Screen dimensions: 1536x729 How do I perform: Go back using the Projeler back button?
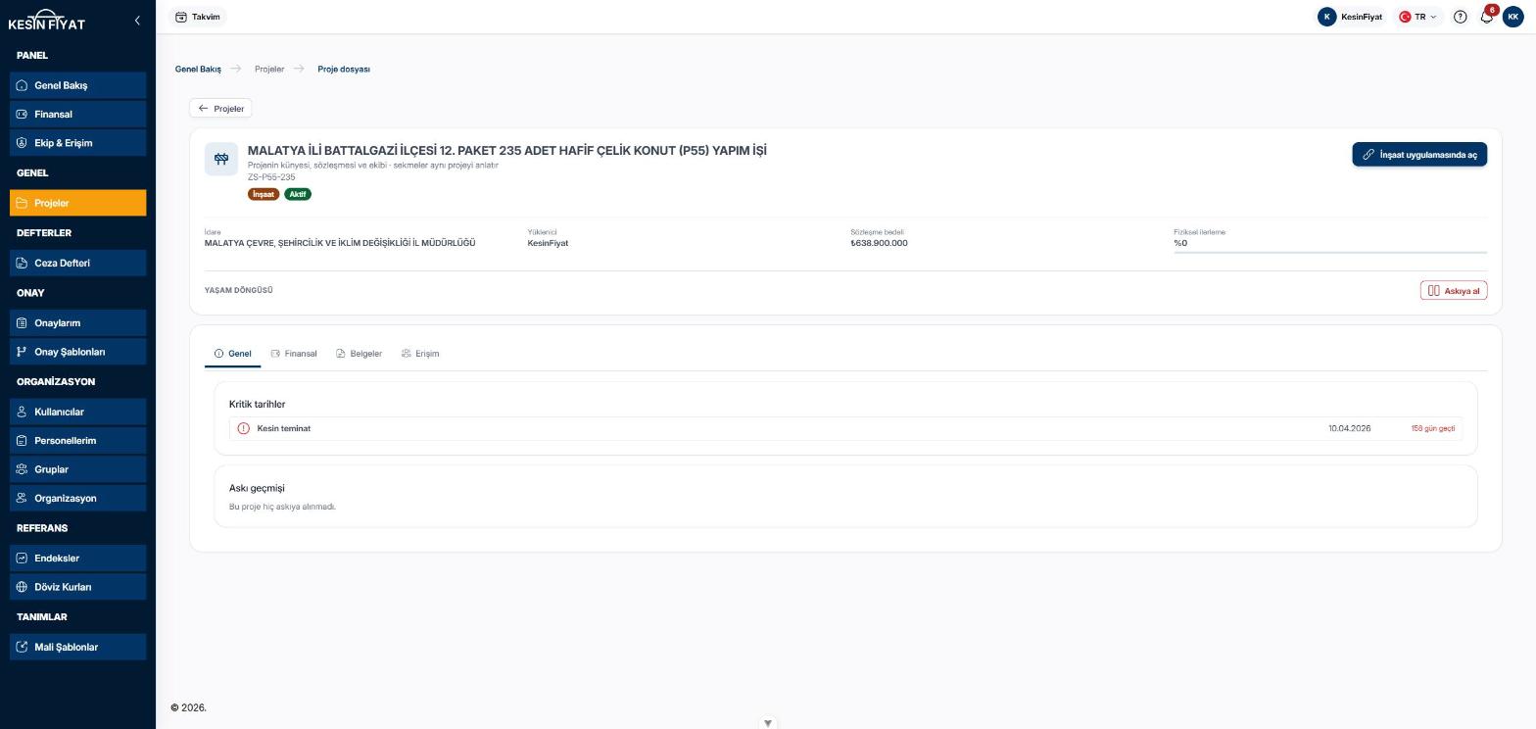click(220, 108)
